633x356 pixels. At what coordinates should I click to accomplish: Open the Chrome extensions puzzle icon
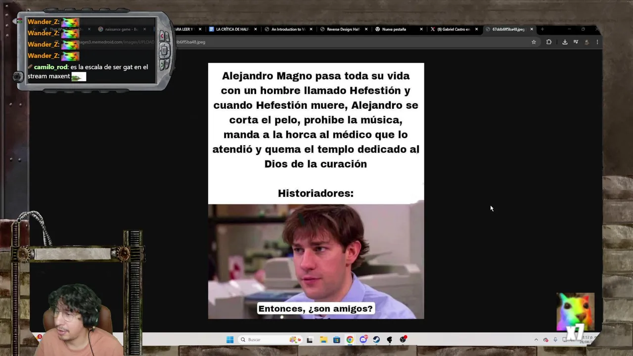[549, 42]
